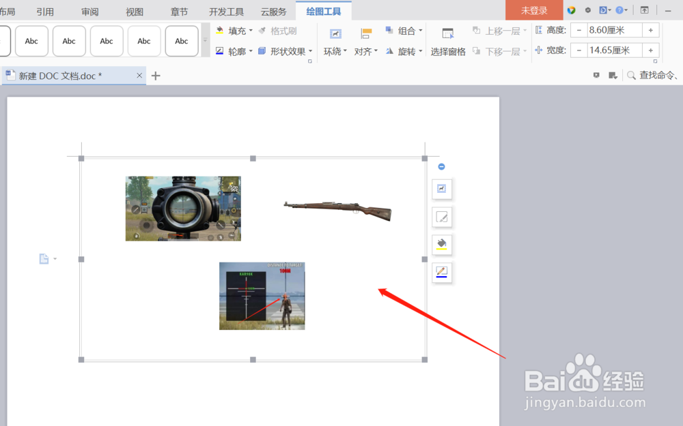This screenshot has height=426, width=683.
Task: Click the colorful WPS skin icon
Action: 571,10
